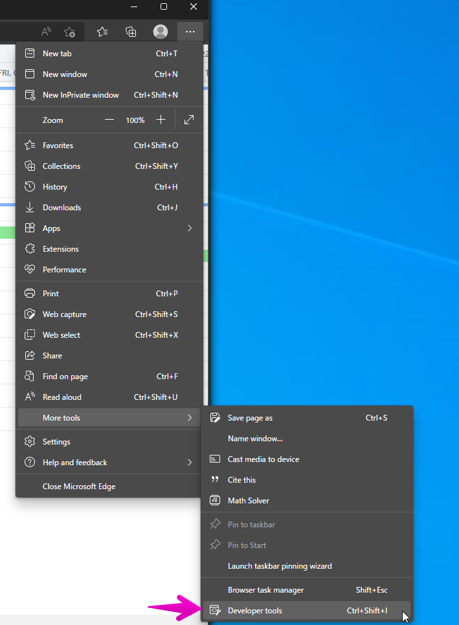Choose Save page as option

point(250,418)
